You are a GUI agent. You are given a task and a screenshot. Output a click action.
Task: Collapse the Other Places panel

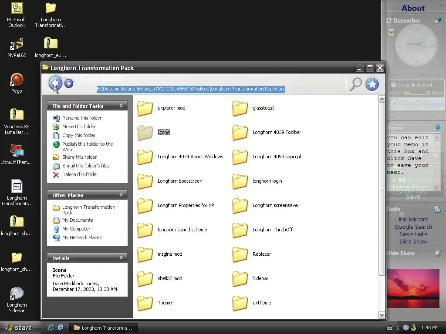(121, 195)
